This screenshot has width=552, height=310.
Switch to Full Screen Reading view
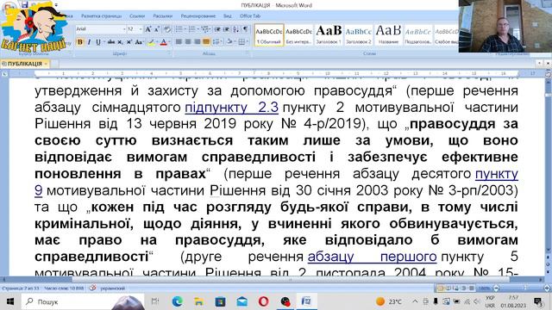[448, 288]
